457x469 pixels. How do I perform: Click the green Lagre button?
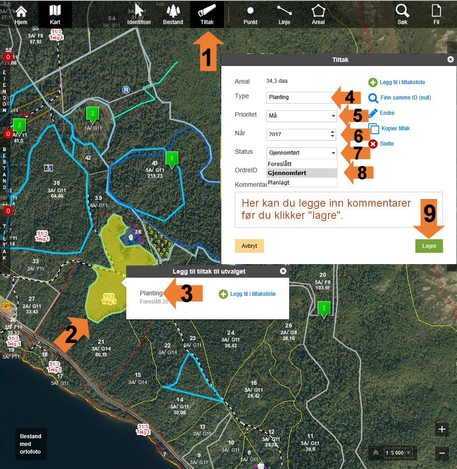coord(428,246)
